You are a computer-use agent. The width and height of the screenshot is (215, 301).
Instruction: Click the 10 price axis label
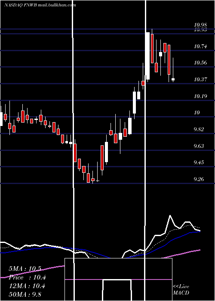coord(197,113)
